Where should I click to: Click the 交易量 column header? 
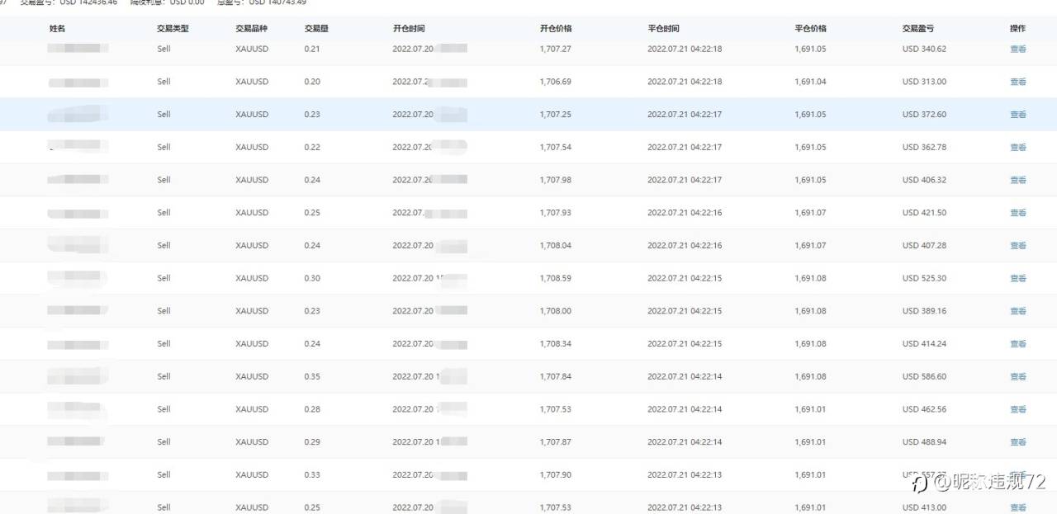coord(316,28)
